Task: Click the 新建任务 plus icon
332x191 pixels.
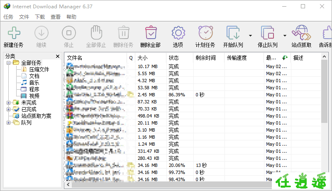Action: tap(14, 33)
